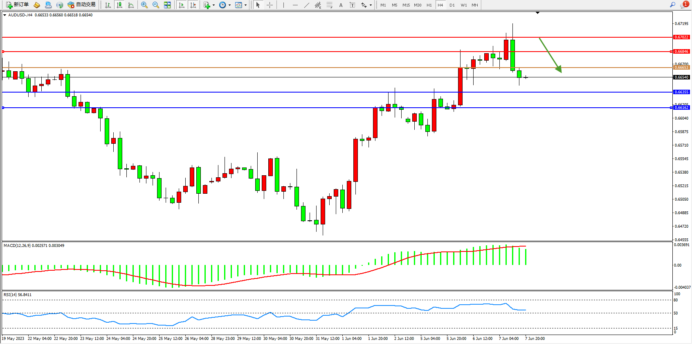This screenshot has width=692, height=344.
Task: Switch chart to bar chart mode
Action: click(x=108, y=5)
